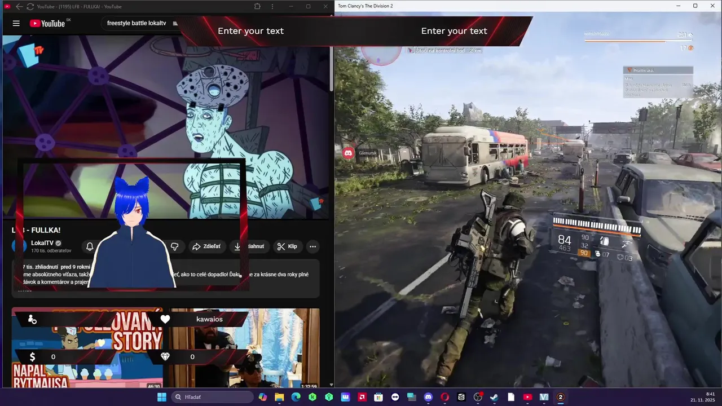Open Steam from the taskbar
The image size is (722, 406).
coord(494,397)
